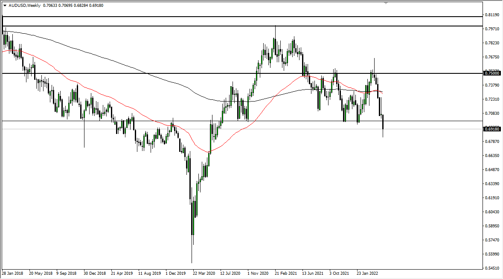Click the high price value 0.70695
This screenshot has height=279, width=503.
65,6
